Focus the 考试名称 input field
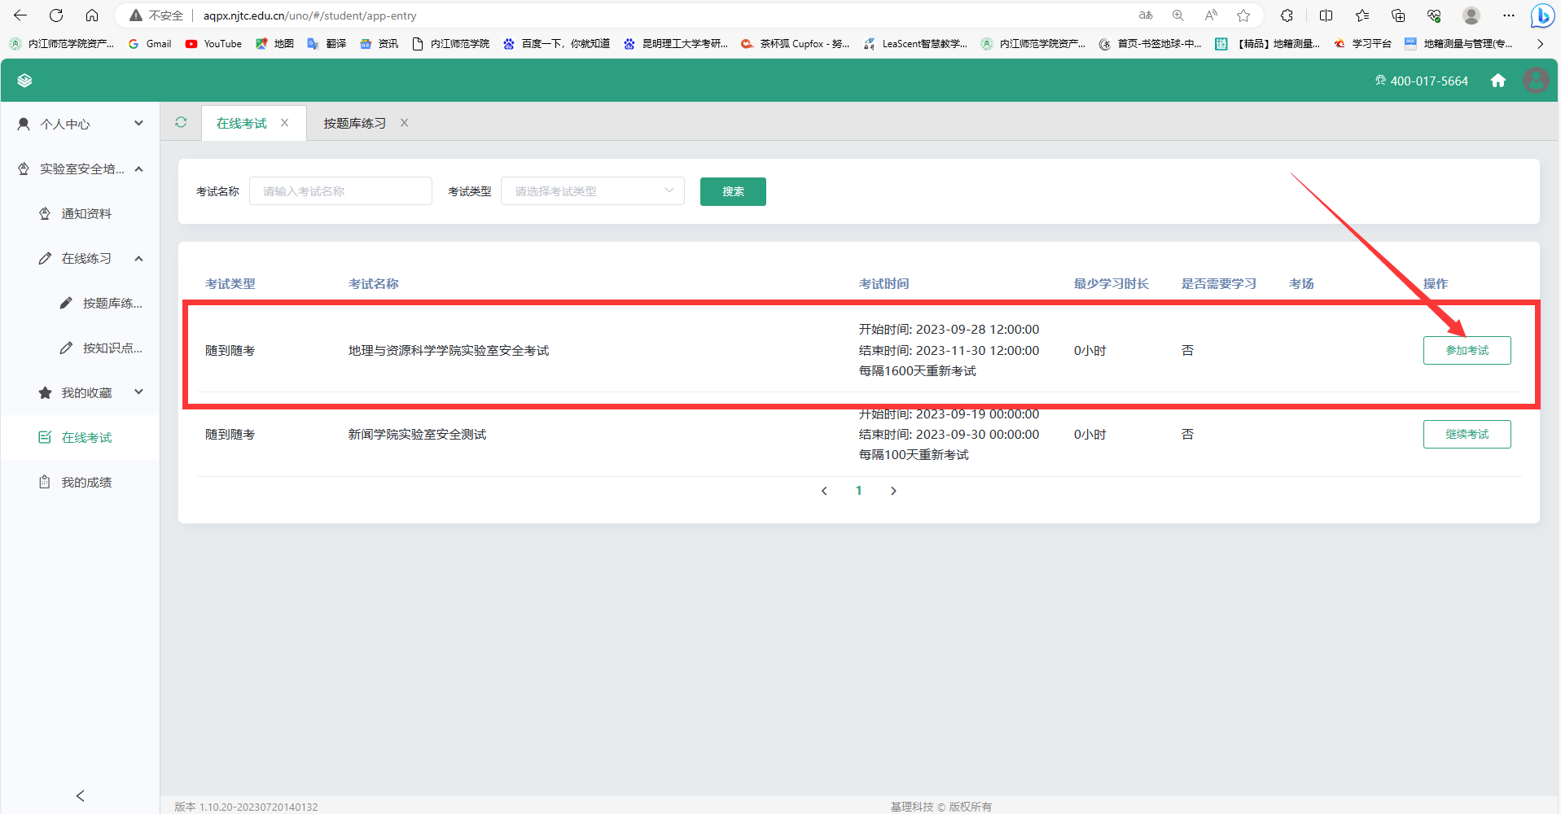The image size is (1561, 814). tap(340, 191)
